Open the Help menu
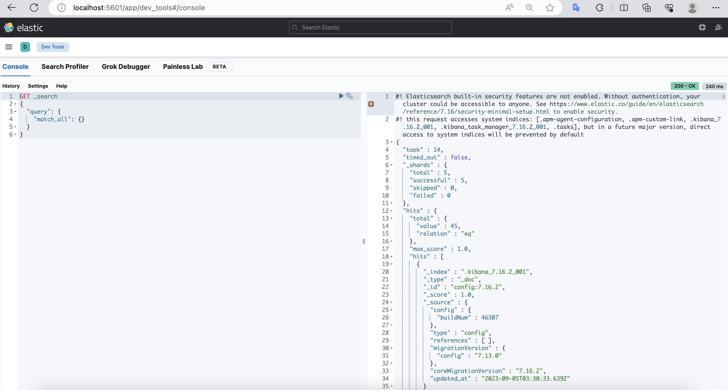Viewport: 728px width, 390px height. [x=61, y=86]
